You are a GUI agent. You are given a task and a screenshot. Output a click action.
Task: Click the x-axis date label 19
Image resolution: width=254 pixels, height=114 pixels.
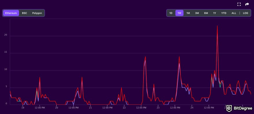[x=23, y=107]
